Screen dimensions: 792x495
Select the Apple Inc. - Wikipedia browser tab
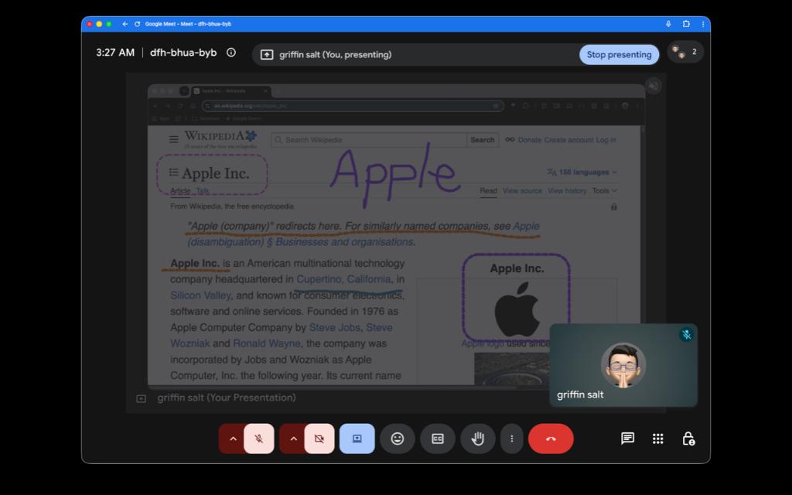tap(230, 91)
